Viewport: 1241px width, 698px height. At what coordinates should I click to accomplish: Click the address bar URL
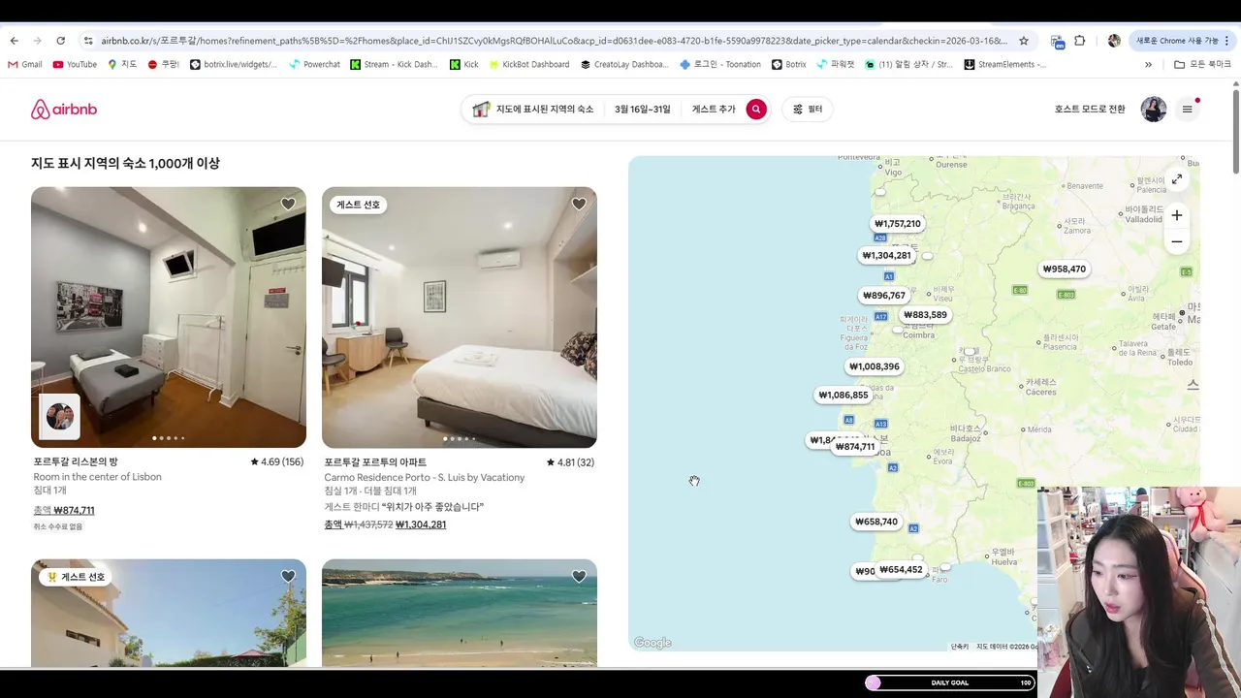(x=554, y=41)
